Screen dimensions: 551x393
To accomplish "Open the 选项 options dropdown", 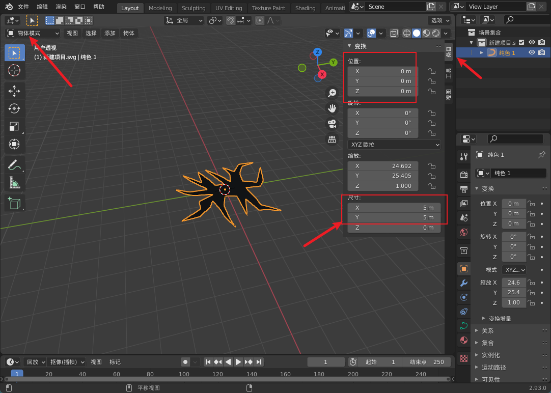I will tap(439, 20).
